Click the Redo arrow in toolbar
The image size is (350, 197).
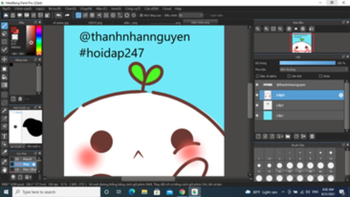point(67,15)
